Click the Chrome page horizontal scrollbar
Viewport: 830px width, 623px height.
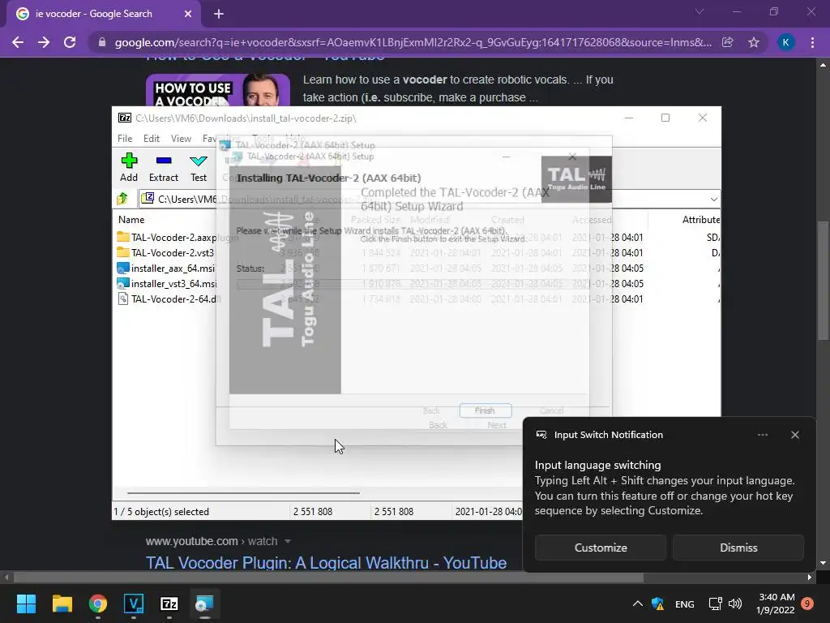(328, 577)
